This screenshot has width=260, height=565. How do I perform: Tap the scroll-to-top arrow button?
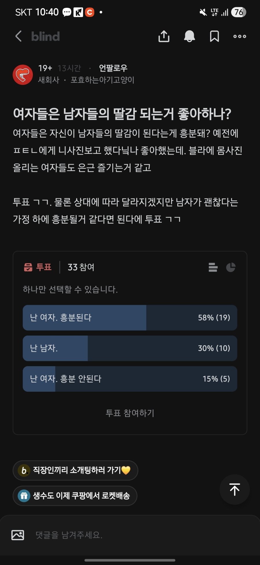click(x=235, y=489)
